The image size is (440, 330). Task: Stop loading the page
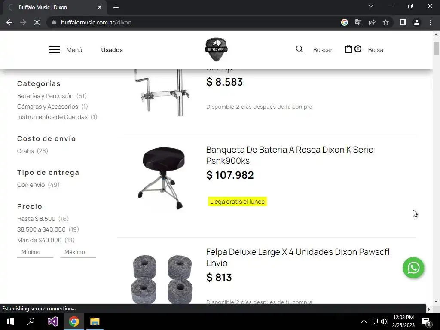[37, 22]
